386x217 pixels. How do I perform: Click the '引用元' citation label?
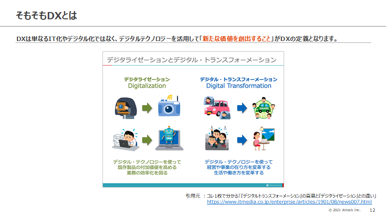(193, 196)
